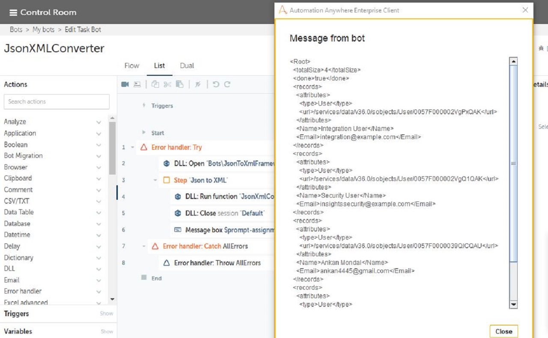Click the Redo toolbar icon
Screen dimensions: 548x338
coord(227,84)
